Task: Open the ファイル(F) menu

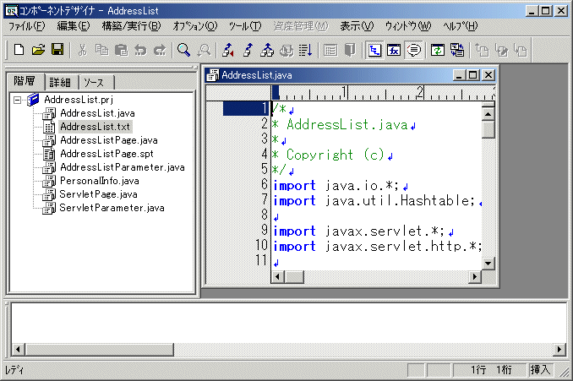Action: click(x=27, y=26)
